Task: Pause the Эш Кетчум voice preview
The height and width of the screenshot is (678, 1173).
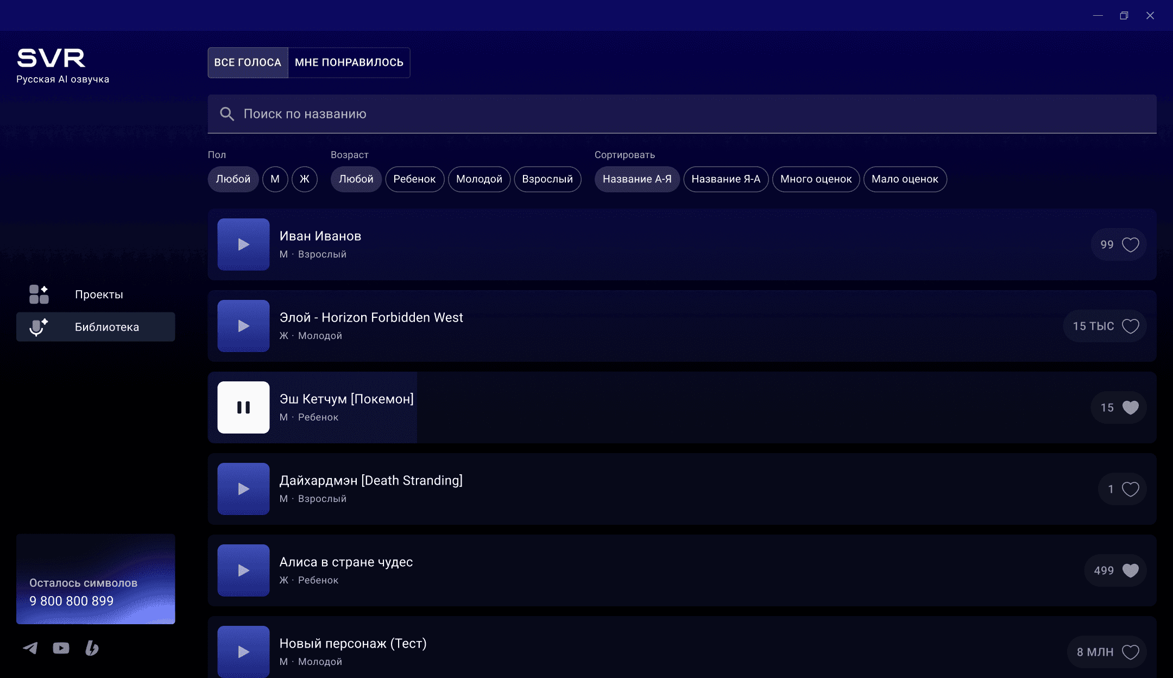Action: coord(243,407)
